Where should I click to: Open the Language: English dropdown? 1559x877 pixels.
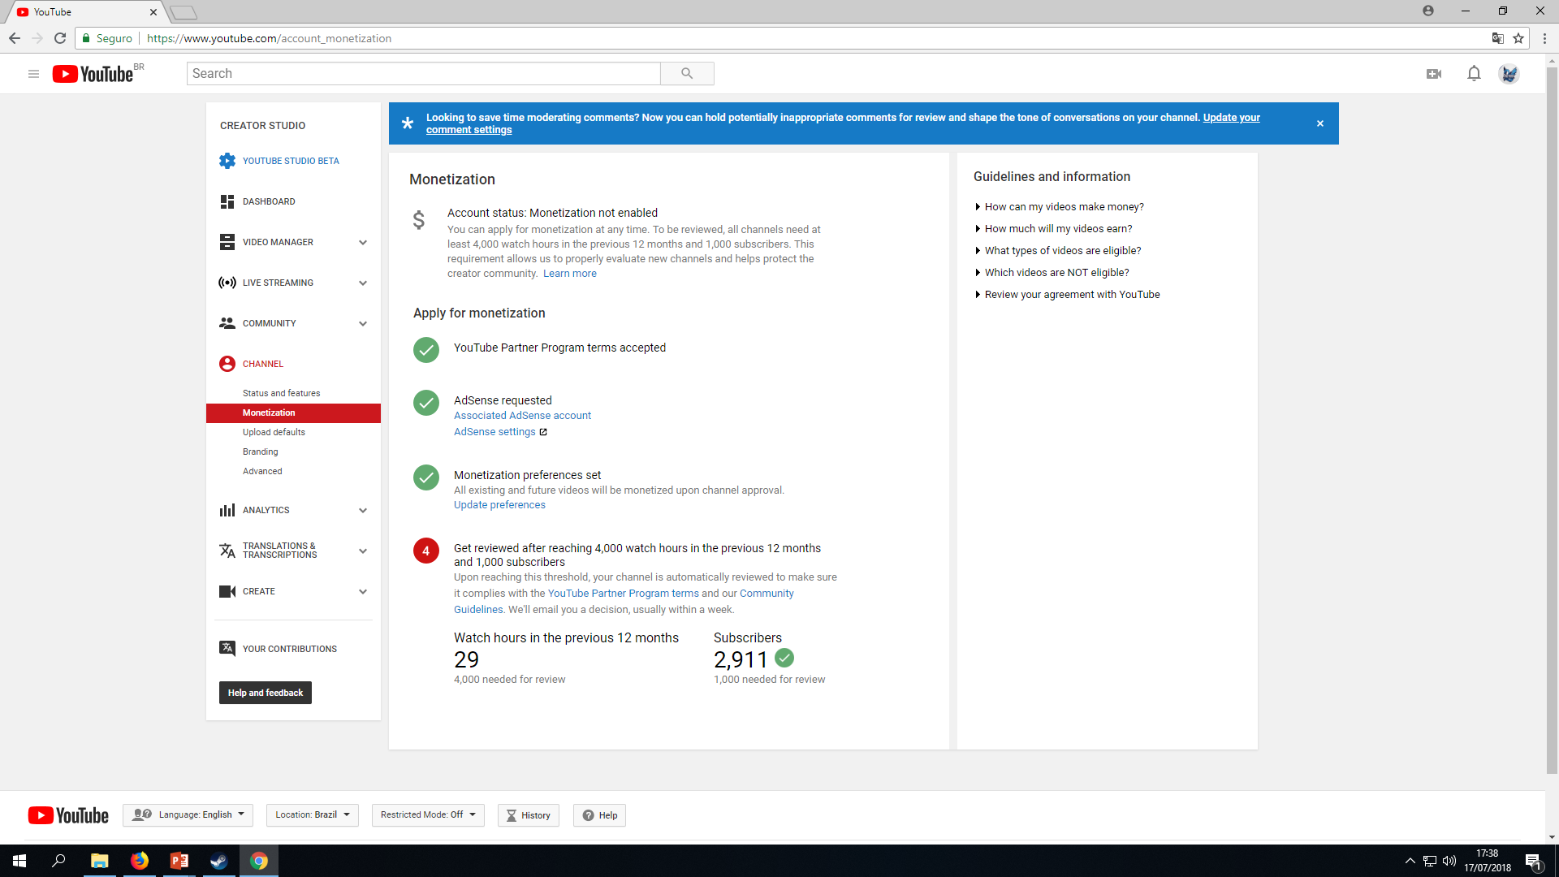point(188,815)
